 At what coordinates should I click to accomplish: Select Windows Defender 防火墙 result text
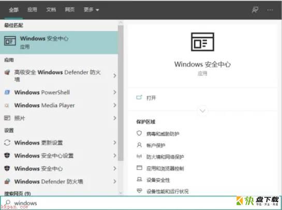[x=49, y=182]
